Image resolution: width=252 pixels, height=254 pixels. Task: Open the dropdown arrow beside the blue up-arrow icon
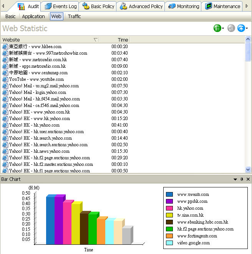247,28
